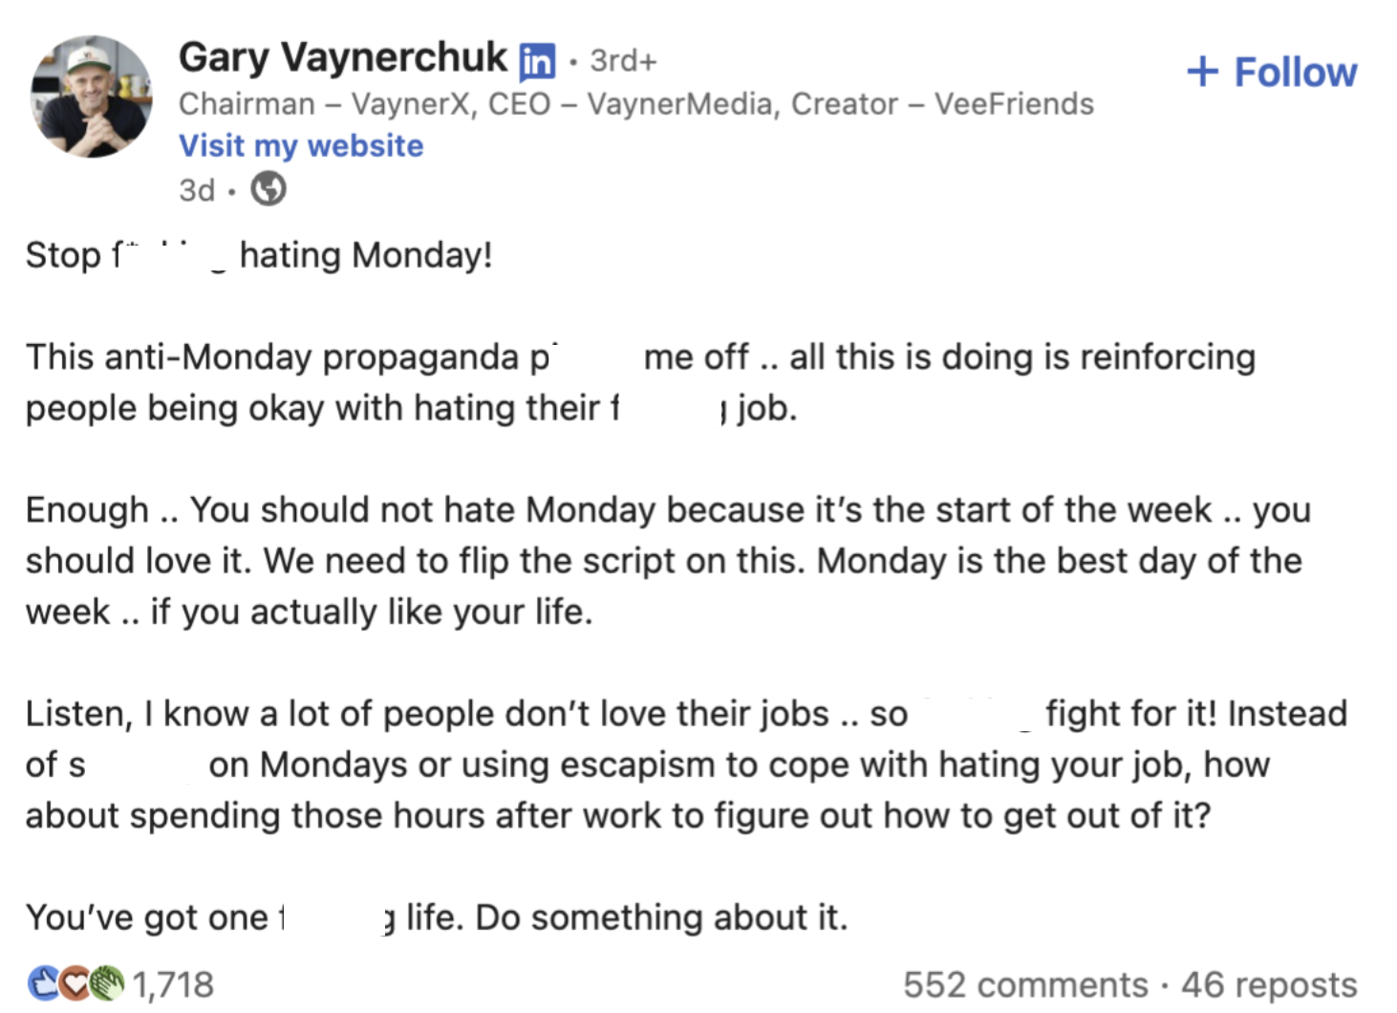Click the plus icon on Follow
The image size is (1397, 1013).
click(x=1202, y=72)
